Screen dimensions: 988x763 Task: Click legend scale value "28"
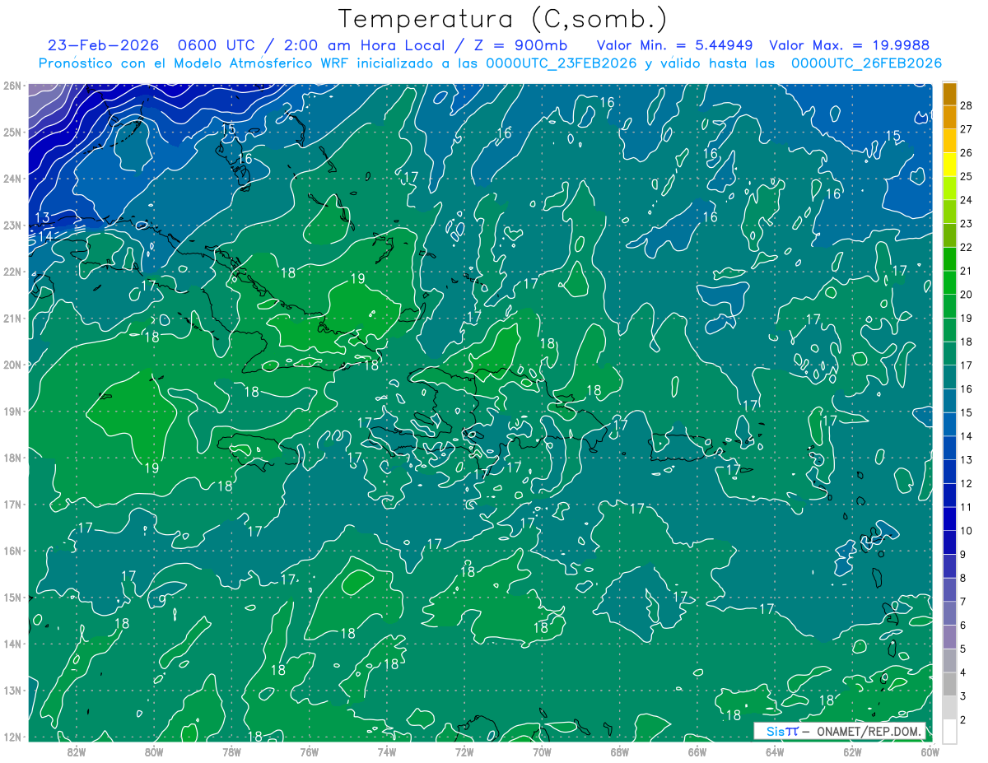pos(966,105)
